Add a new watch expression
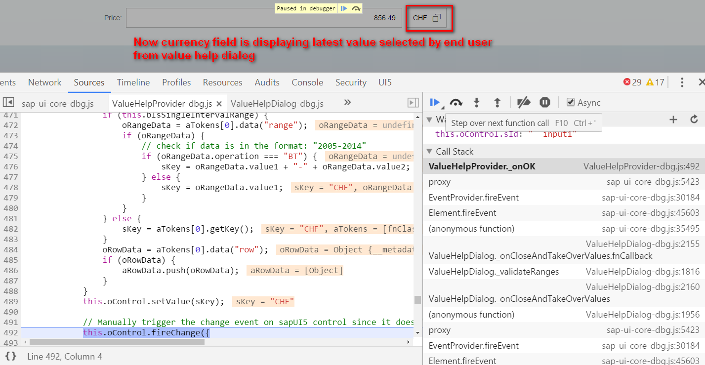The image size is (705, 365). 673,120
